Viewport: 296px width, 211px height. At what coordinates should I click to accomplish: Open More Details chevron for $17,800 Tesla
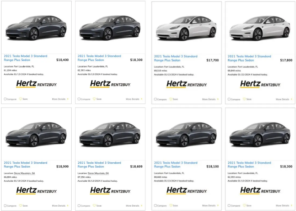click(292, 99)
